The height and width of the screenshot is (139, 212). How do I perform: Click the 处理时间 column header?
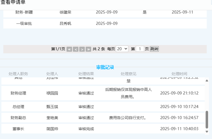179,74
